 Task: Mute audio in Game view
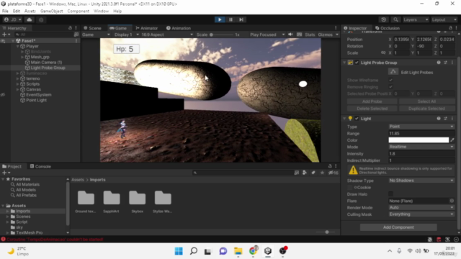click(290, 35)
